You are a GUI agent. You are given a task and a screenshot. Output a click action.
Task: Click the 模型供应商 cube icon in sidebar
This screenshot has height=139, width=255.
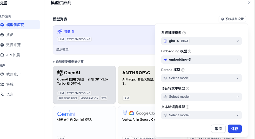[x=2, y=25]
